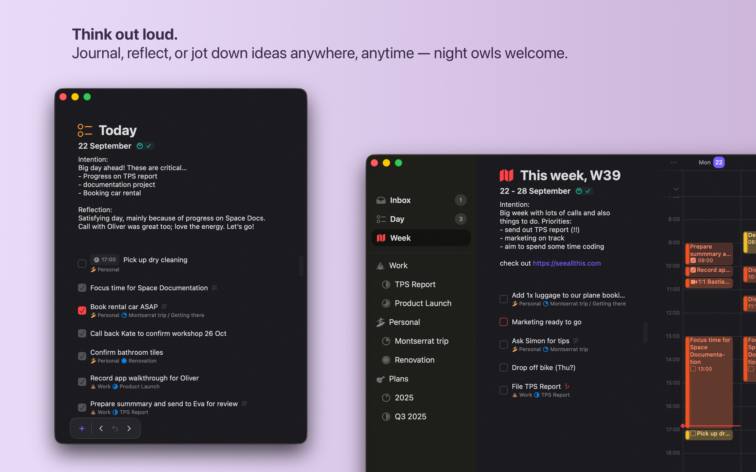Click the undo arrow in bottom toolbar
Image resolution: width=756 pixels, height=472 pixels.
click(115, 428)
